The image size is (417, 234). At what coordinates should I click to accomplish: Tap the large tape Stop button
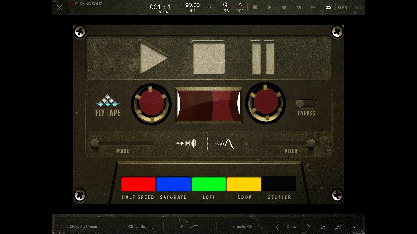pos(208,58)
